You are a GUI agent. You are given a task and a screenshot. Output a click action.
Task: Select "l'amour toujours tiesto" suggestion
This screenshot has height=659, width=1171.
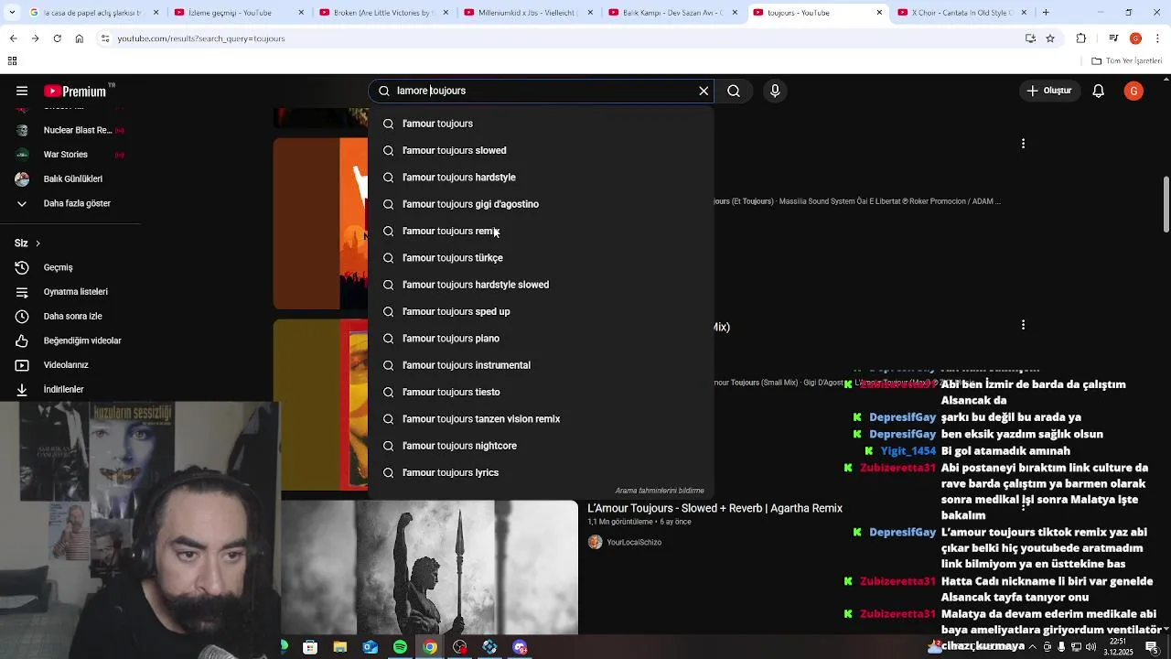[541, 392]
